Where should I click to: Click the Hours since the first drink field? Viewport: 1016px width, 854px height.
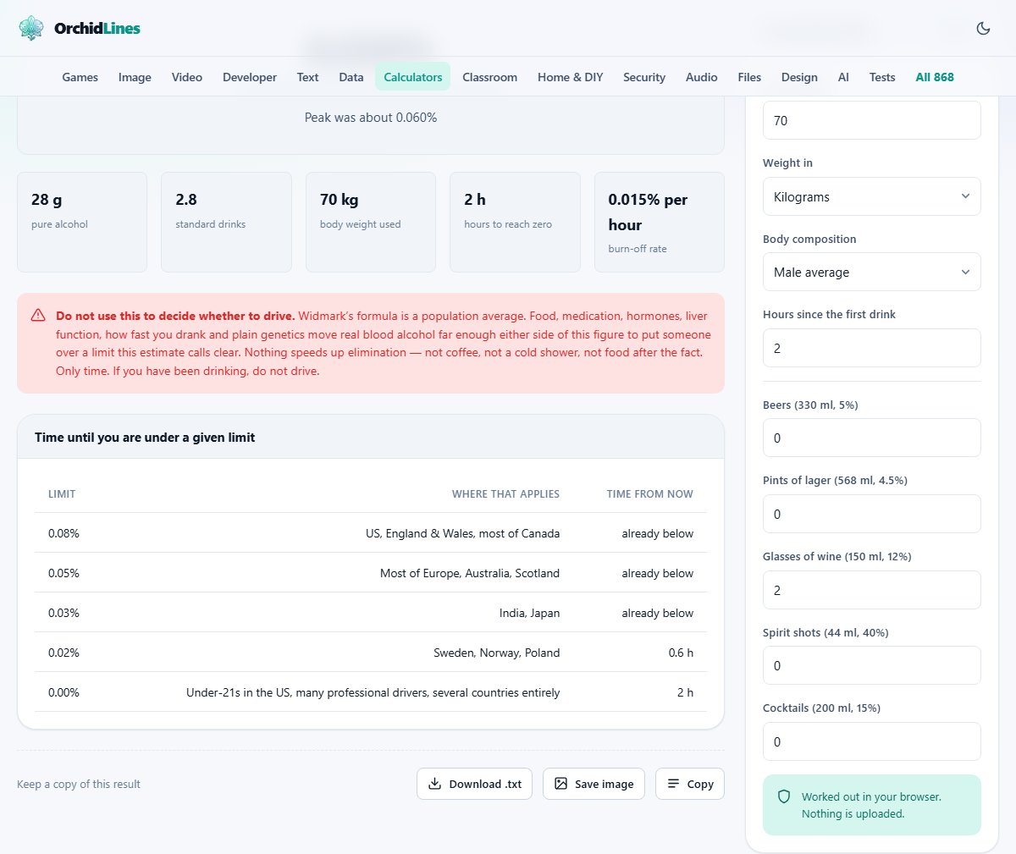871,348
